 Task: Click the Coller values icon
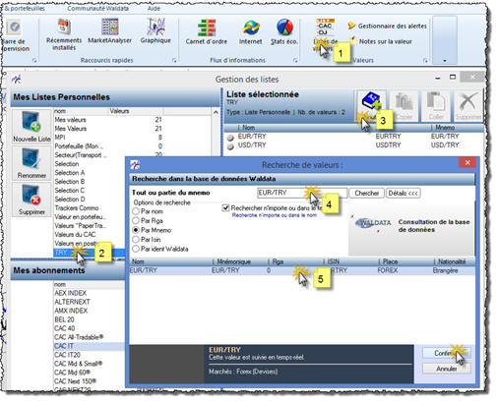pos(436,105)
